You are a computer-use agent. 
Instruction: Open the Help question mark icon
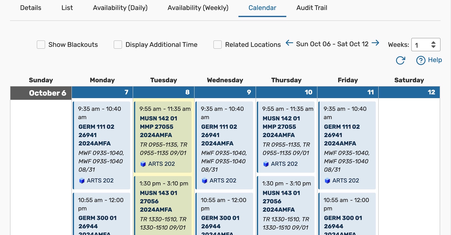click(x=421, y=60)
